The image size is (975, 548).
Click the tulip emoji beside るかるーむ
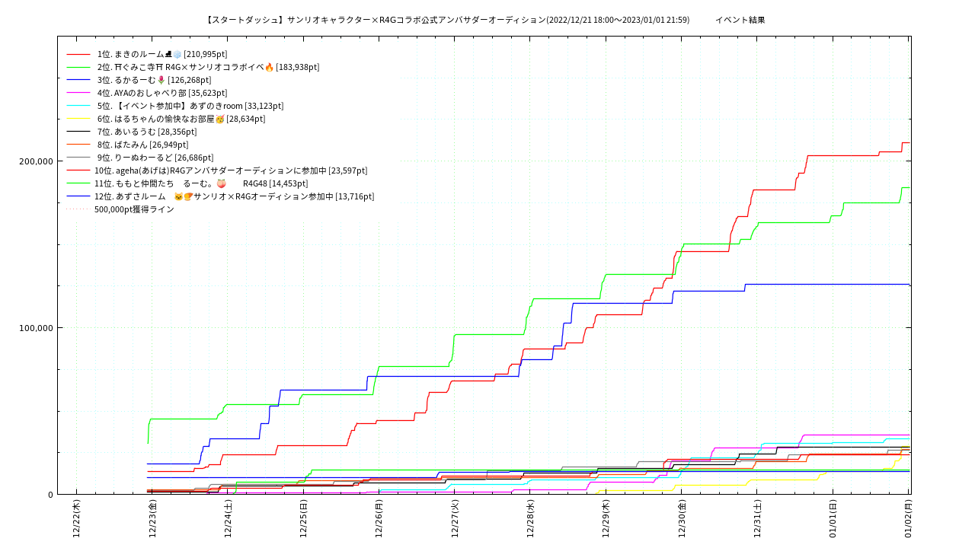pyautogui.click(x=161, y=80)
